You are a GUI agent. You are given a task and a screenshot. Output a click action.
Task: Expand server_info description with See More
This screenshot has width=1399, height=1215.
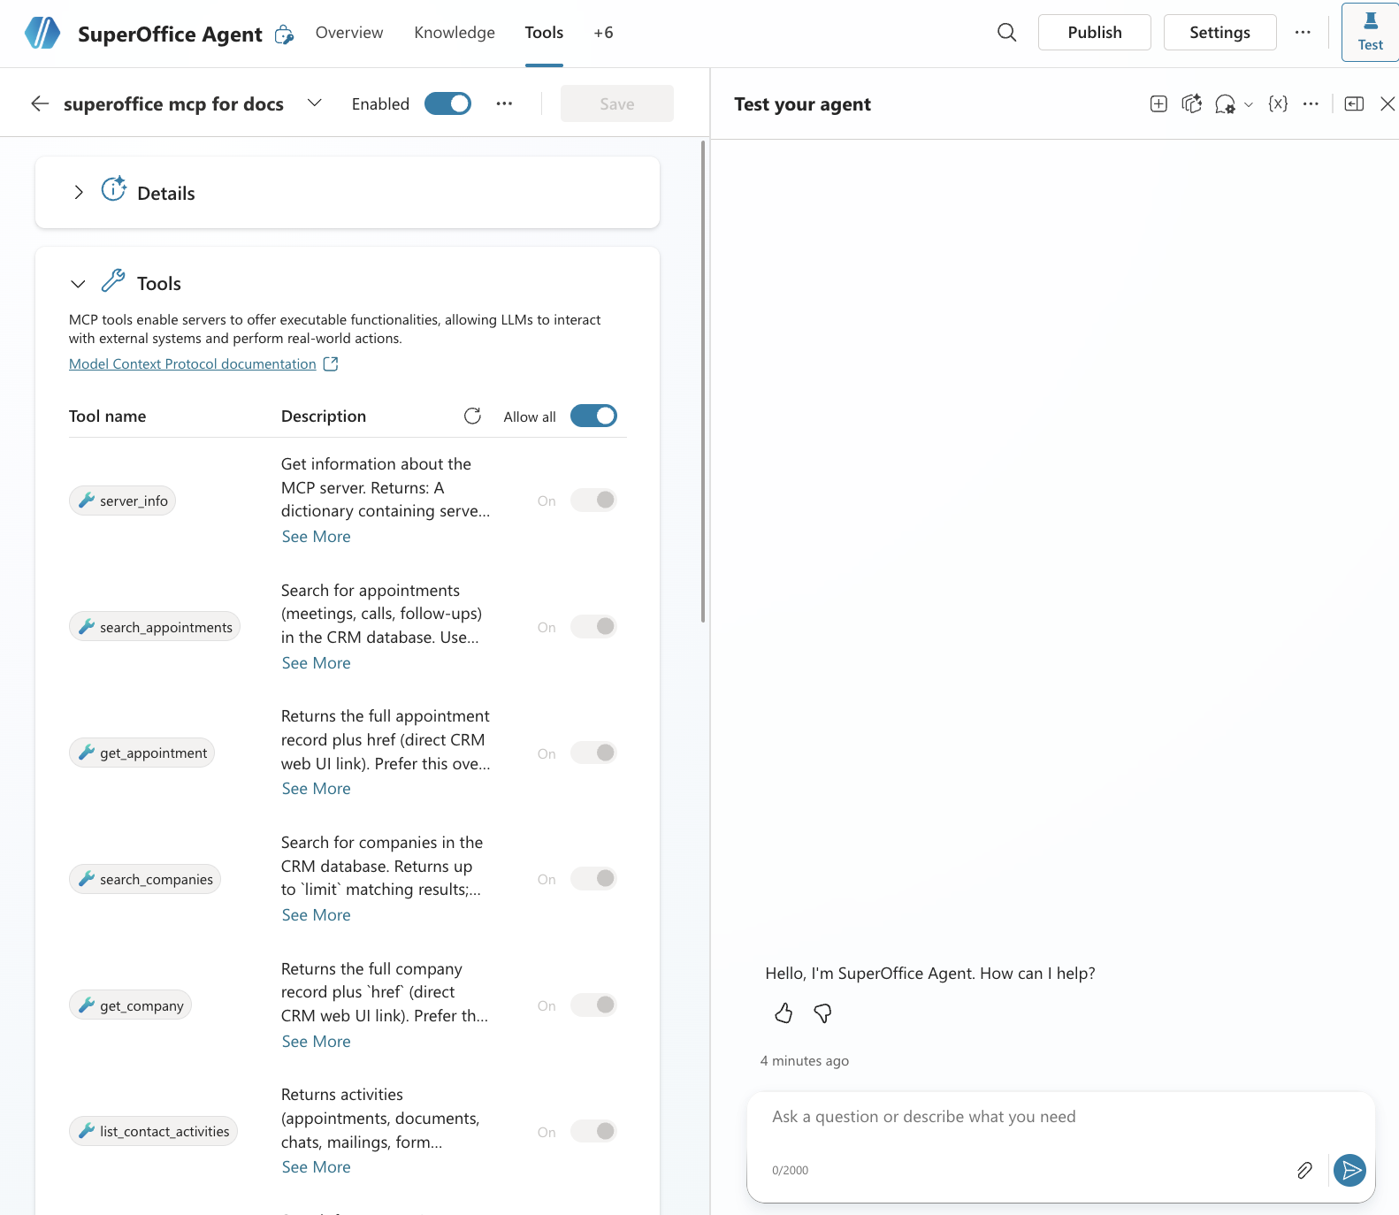pos(316,537)
